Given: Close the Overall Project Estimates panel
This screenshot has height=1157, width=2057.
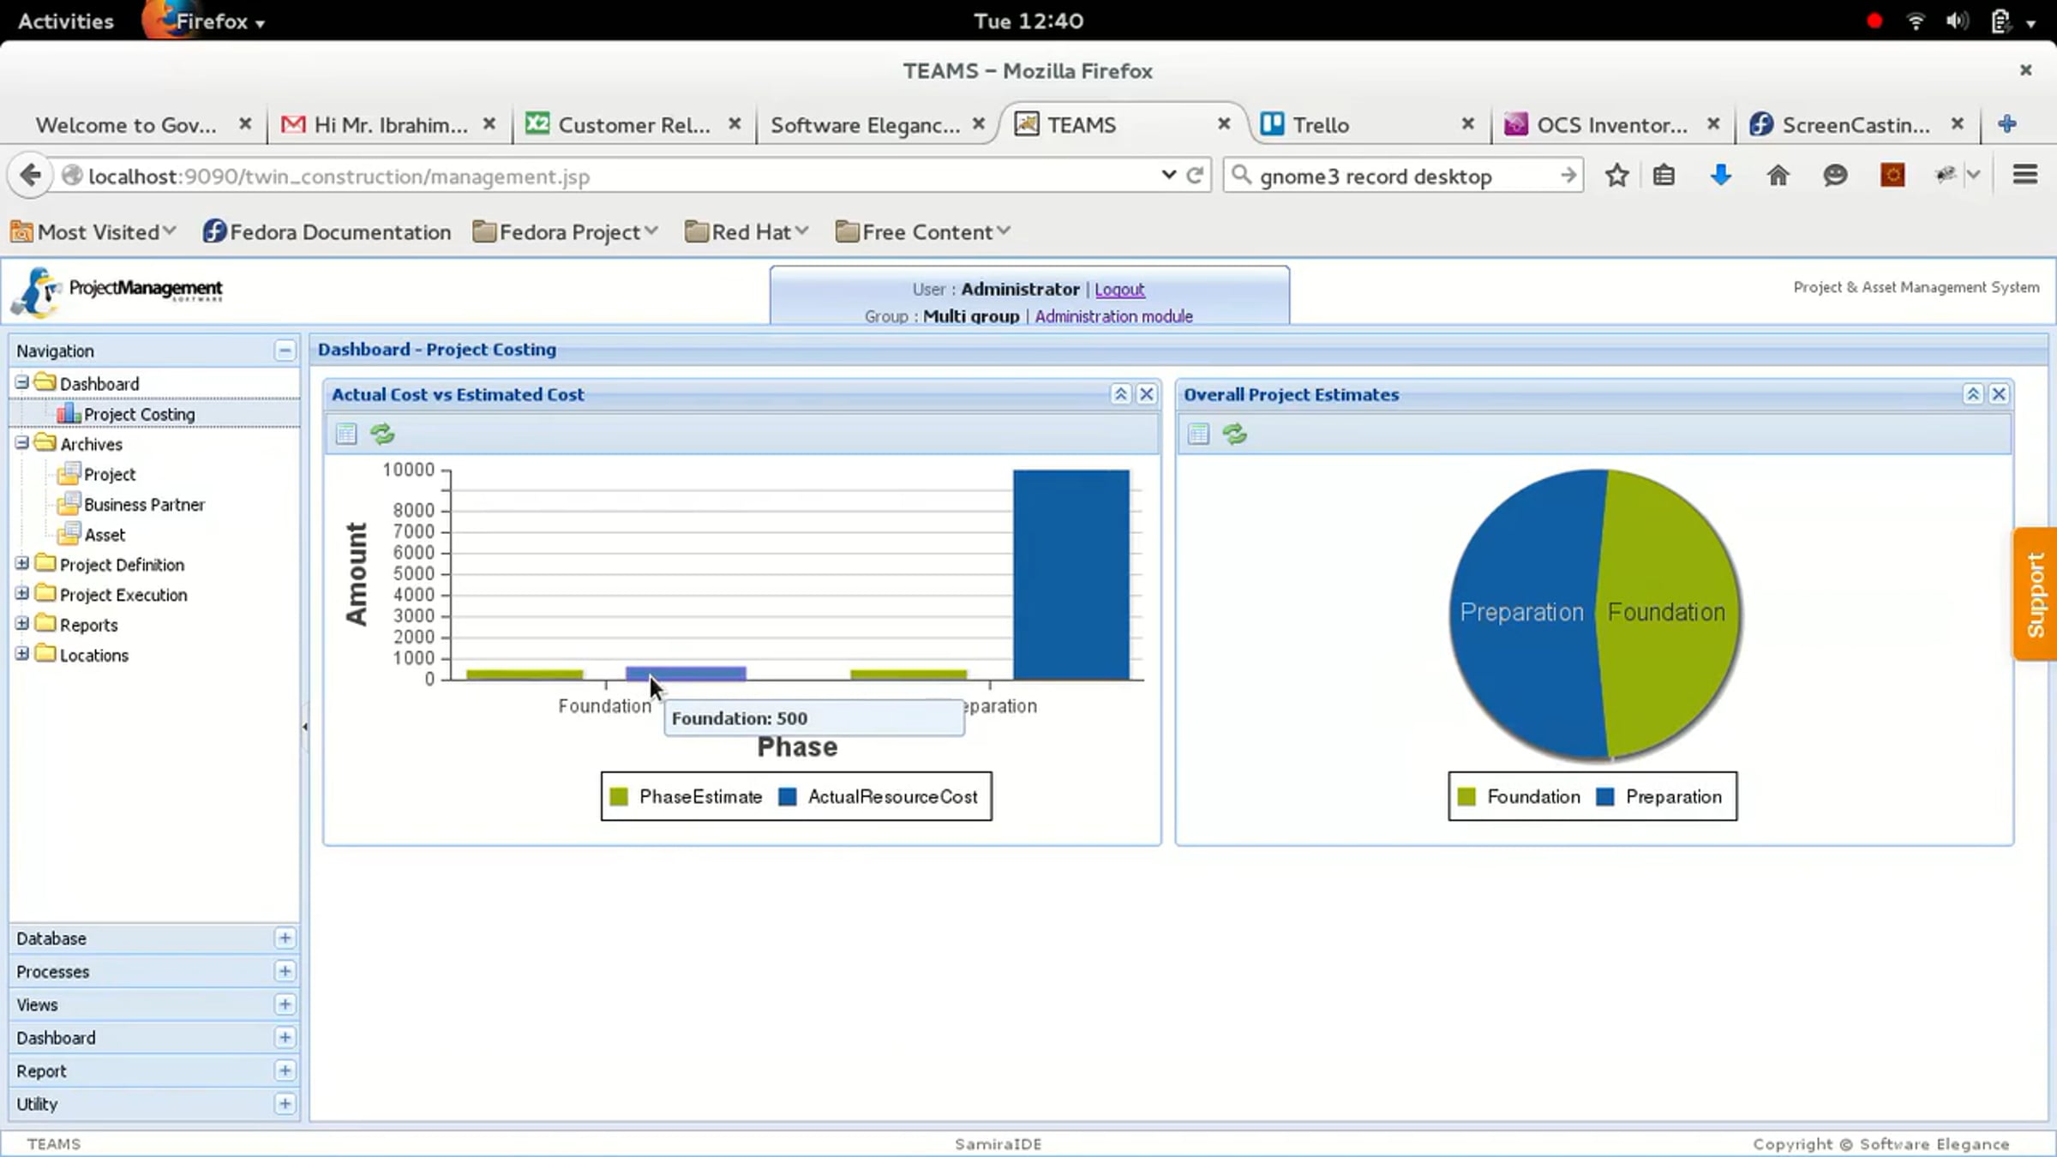Looking at the screenshot, I should pos(1999,394).
